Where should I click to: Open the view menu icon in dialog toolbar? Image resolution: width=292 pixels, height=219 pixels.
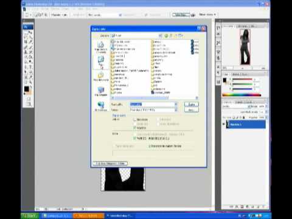(x=181, y=36)
